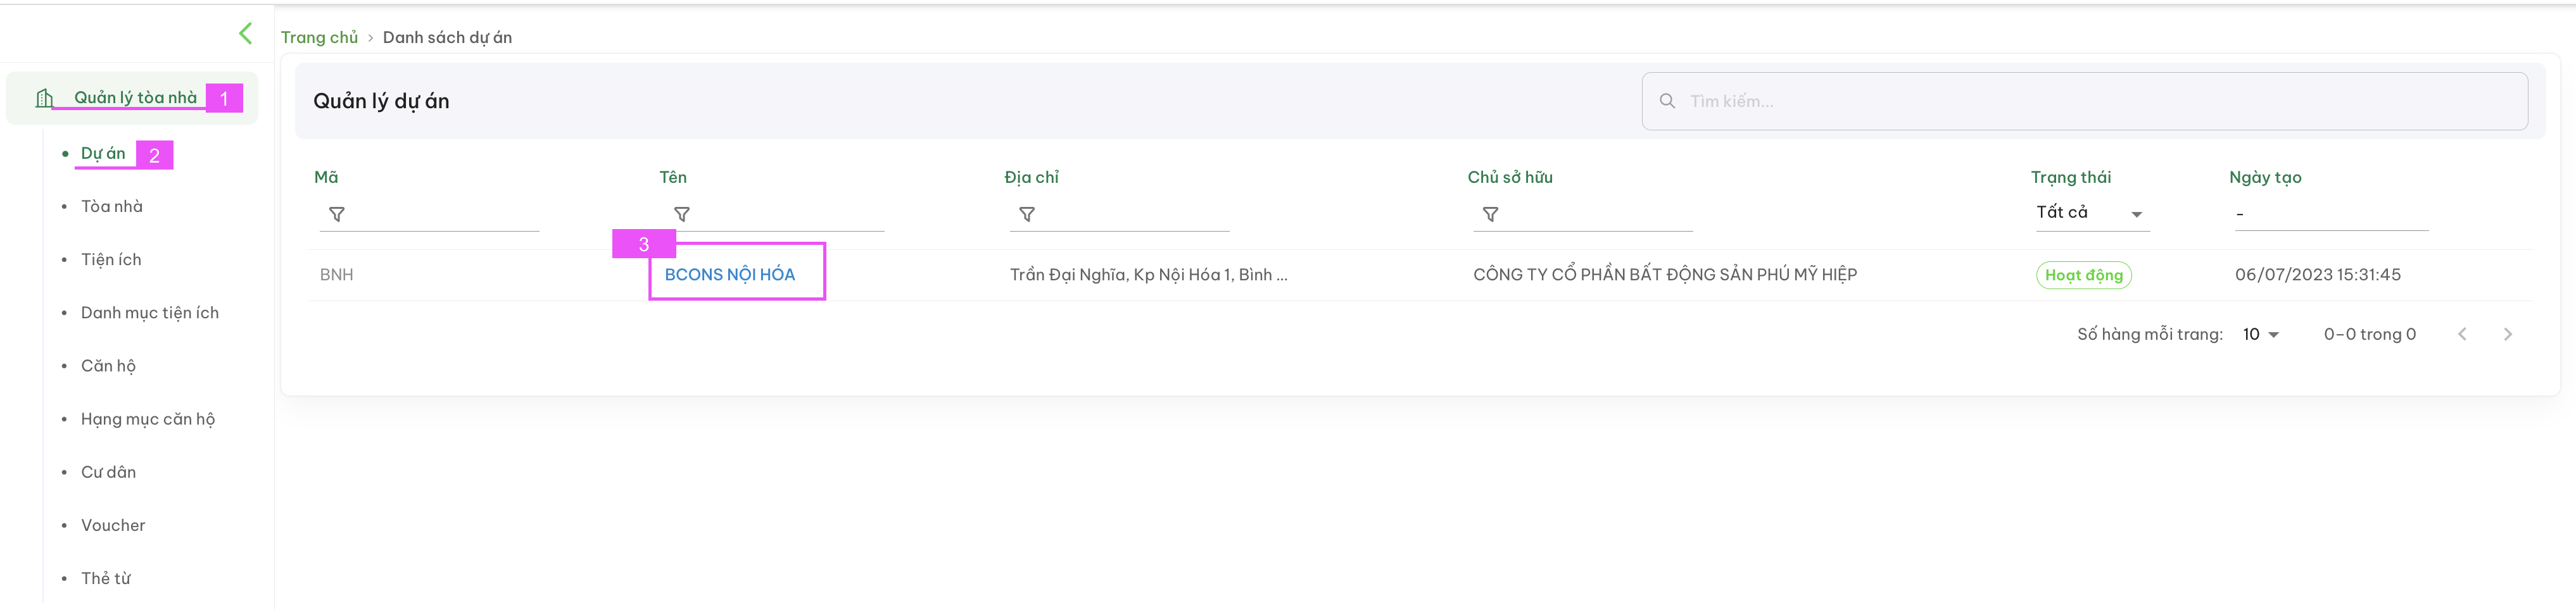Collapse the sidebar with the green chevron
The height and width of the screenshot is (610, 2576).
coord(246,33)
